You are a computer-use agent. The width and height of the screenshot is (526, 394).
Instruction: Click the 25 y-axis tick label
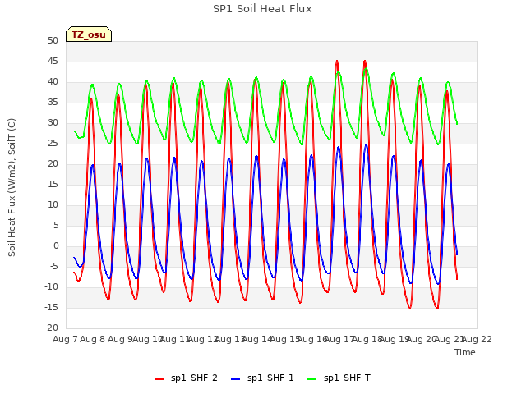53,144
